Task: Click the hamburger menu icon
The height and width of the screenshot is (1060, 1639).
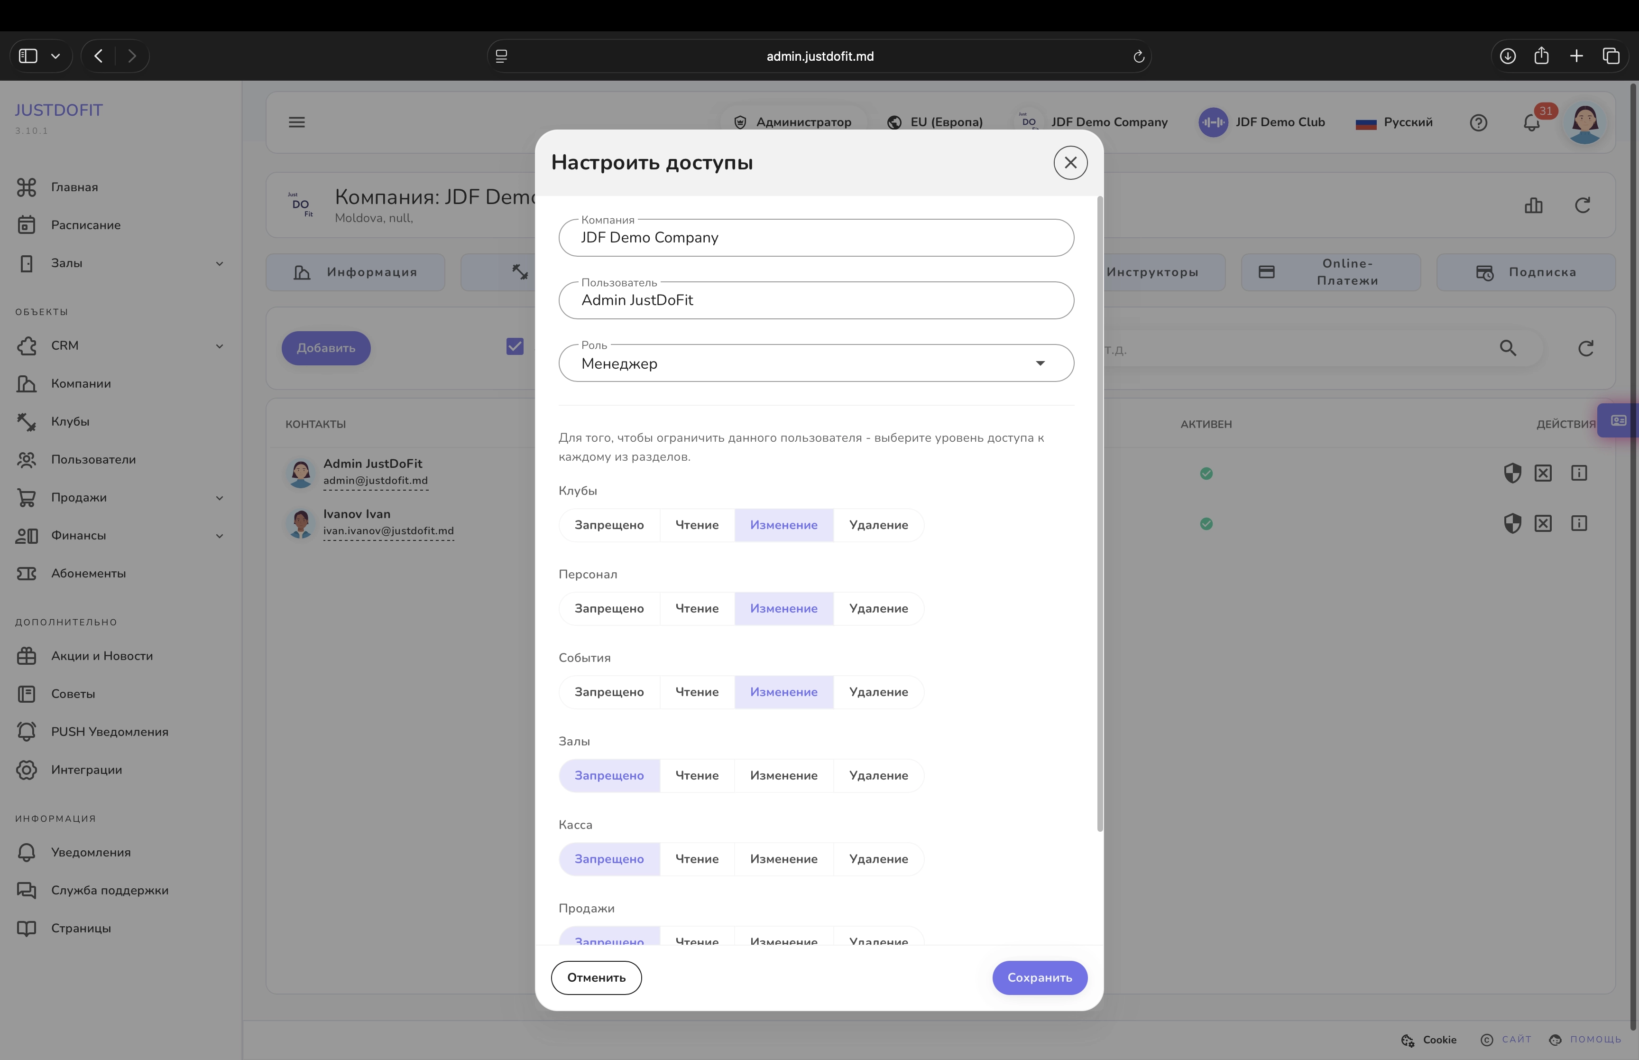Action: pos(296,122)
